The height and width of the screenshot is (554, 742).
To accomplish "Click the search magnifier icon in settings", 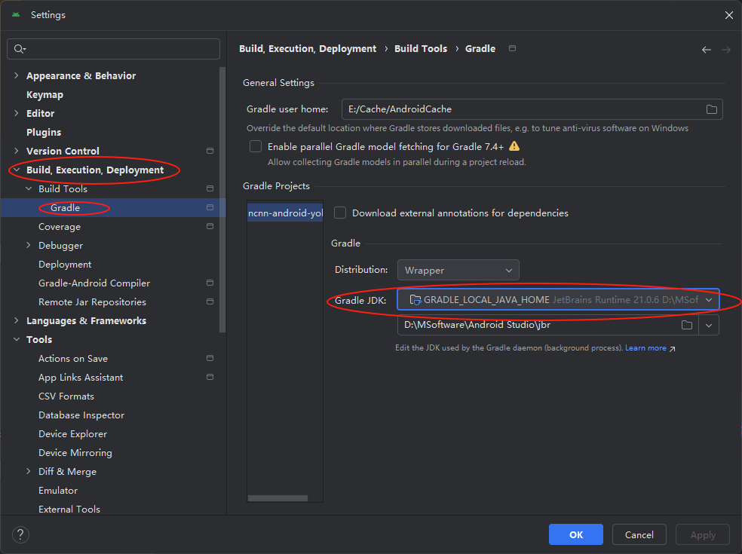I will [x=19, y=49].
